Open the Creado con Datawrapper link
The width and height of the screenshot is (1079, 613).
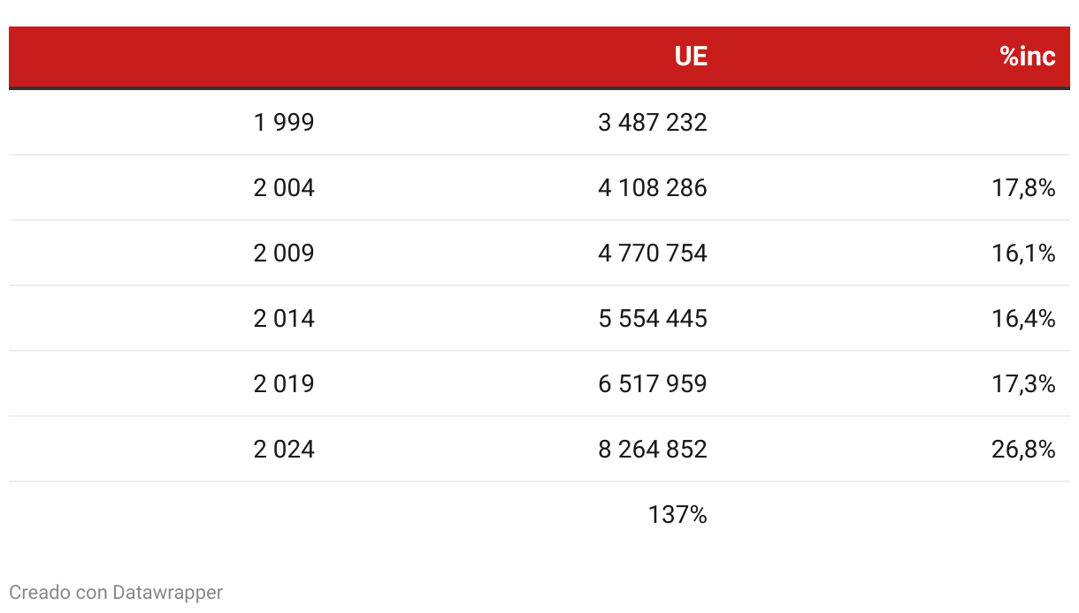(x=116, y=593)
